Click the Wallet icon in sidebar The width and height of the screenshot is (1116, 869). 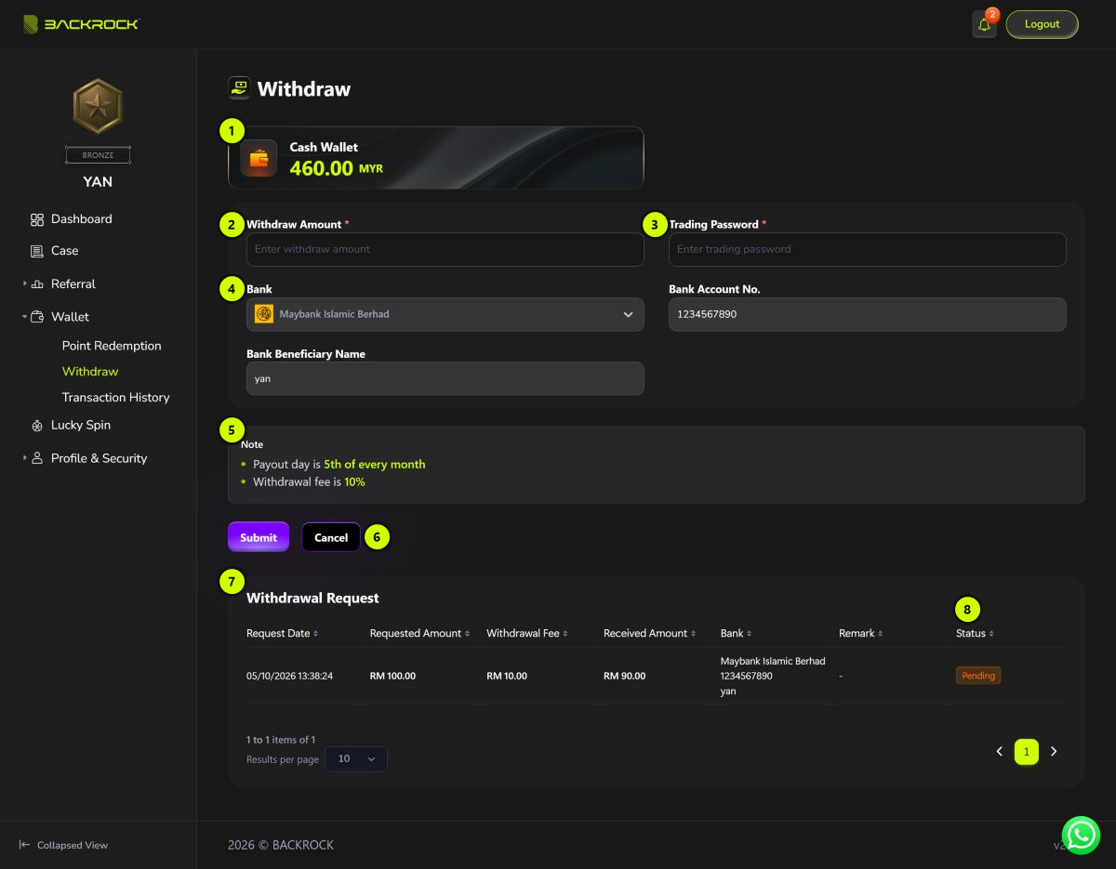(x=37, y=317)
